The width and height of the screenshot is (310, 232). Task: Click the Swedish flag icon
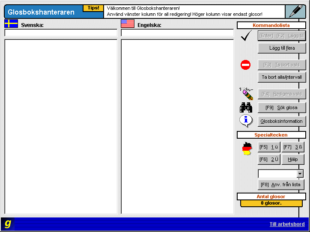[x=11, y=24]
